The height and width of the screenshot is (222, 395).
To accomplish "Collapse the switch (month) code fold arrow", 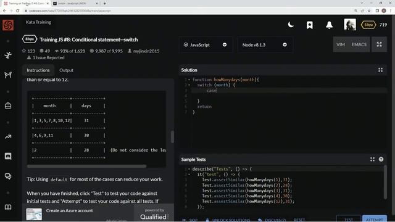I will click(189, 85).
